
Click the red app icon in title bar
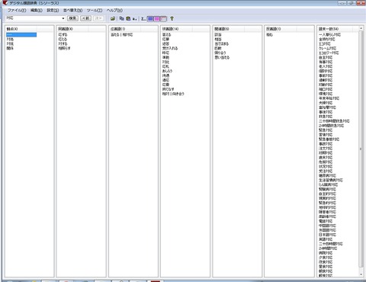5,3
